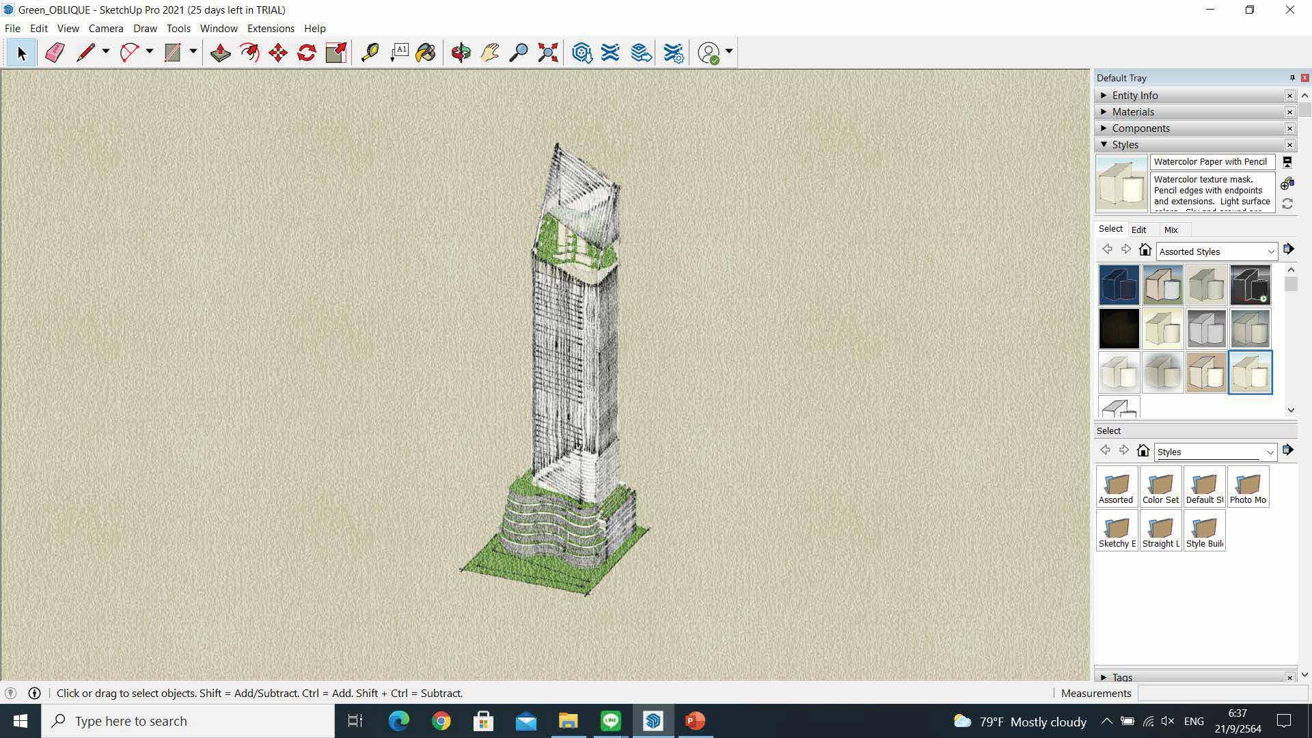This screenshot has width=1312, height=738.
Task: Click the Zoom Extents tool
Action: pyautogui.click(x=547, y=53)
